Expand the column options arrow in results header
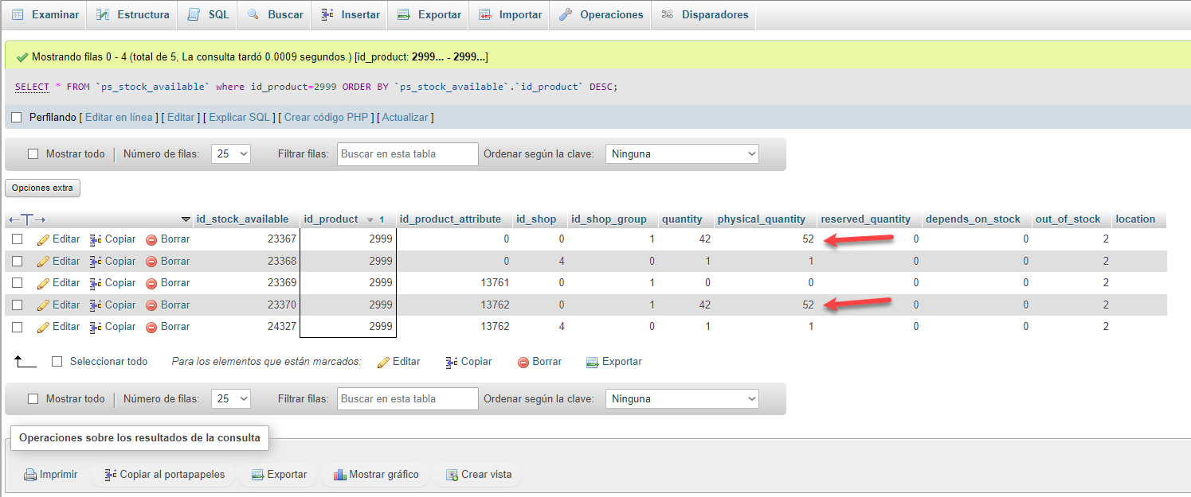1191x497 pixels. (186, 219)
